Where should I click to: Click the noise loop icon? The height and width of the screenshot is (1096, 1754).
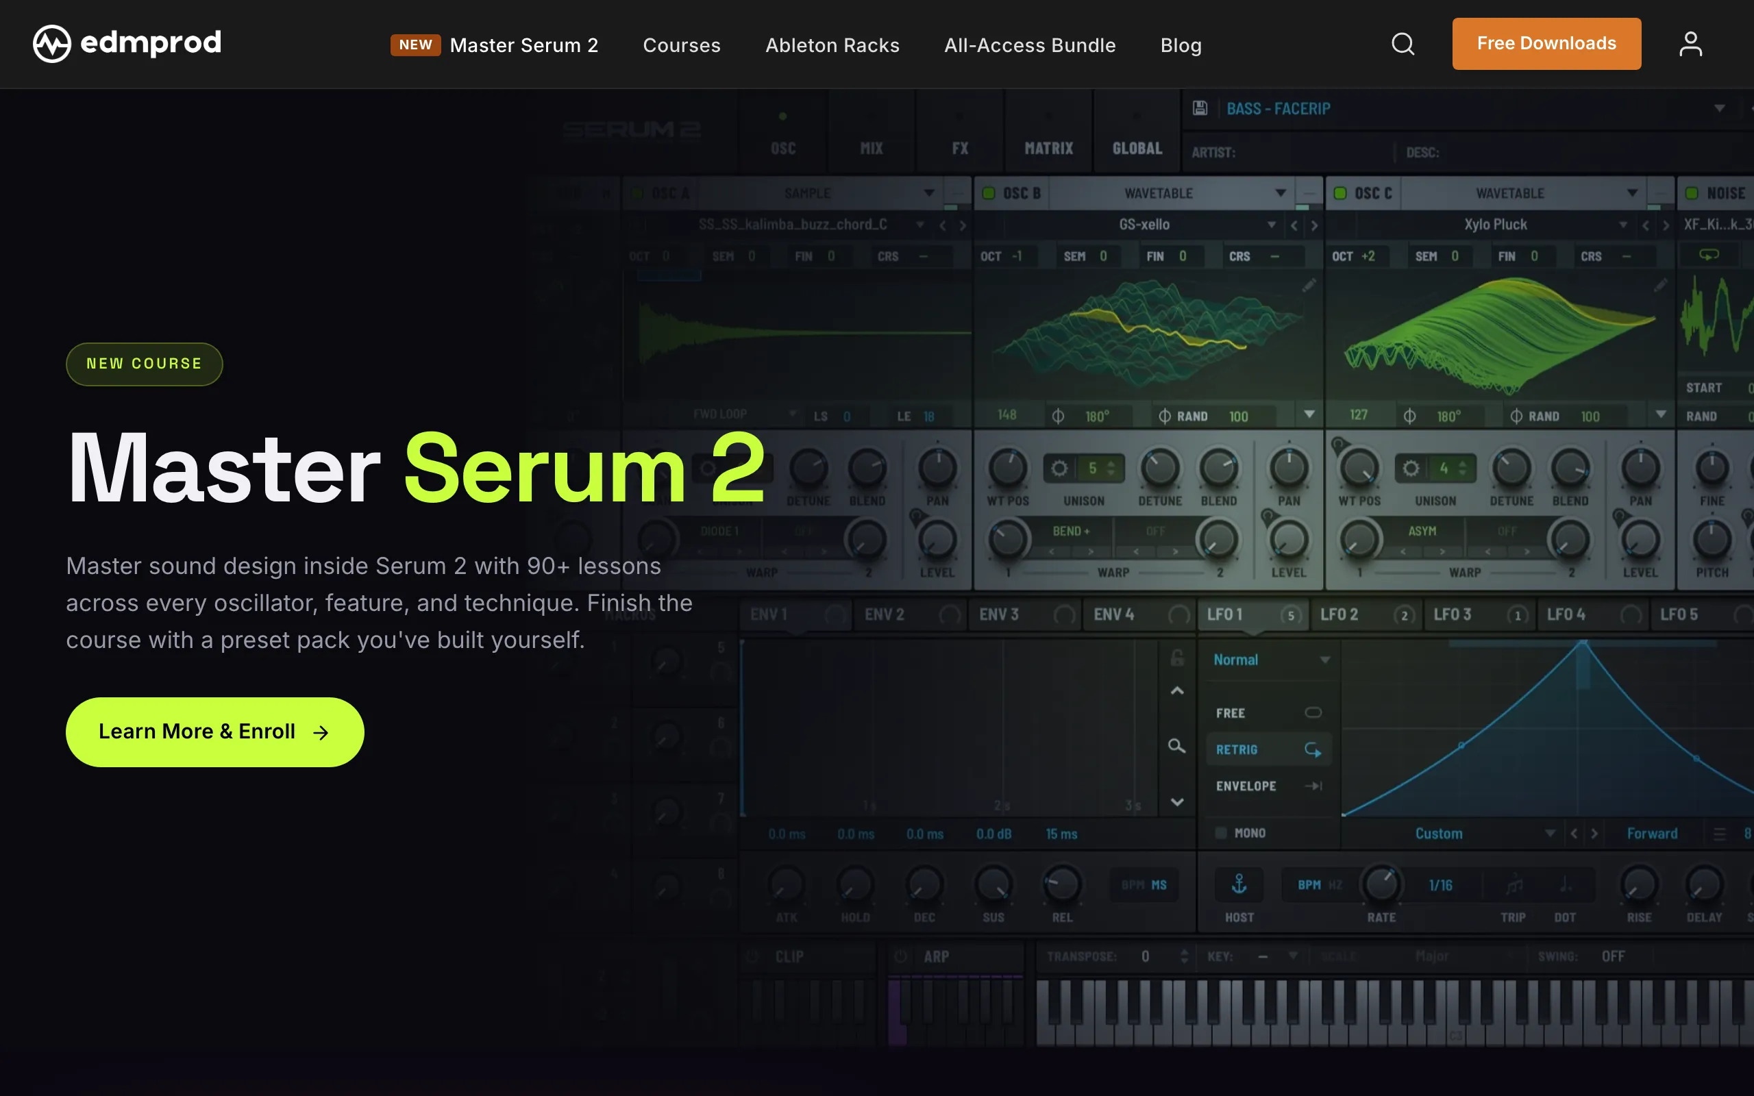click(x=1709, y=255)
